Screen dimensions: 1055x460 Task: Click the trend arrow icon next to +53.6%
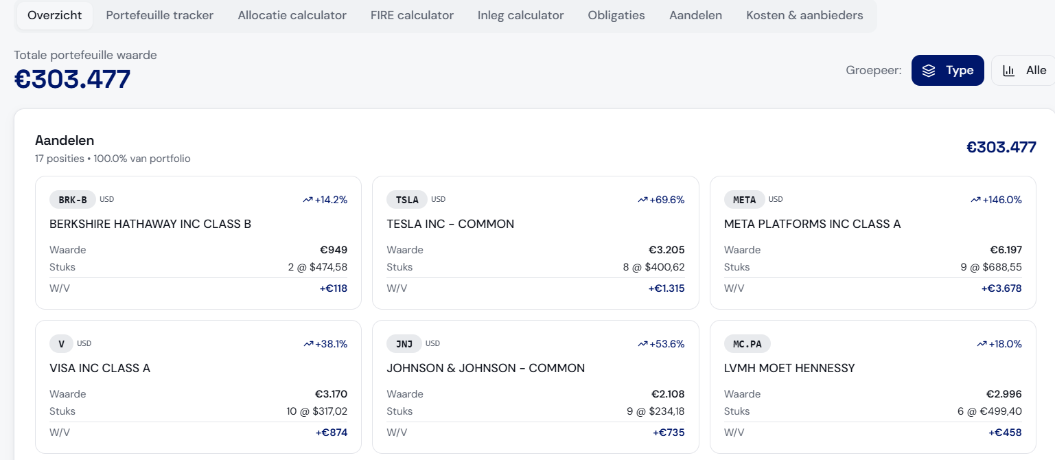[x=642, y=344]
